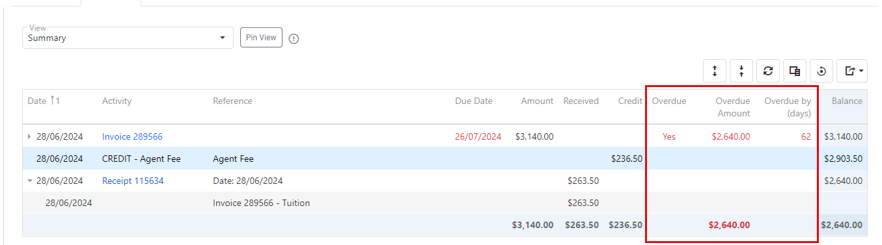Click the Pin View button
The height and width of the screenshot is (245, 882).
point(261,38)
